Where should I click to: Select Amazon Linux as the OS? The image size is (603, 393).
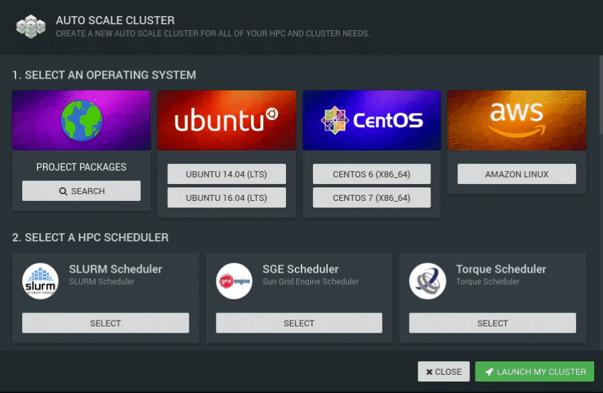(x=517, y=174)
